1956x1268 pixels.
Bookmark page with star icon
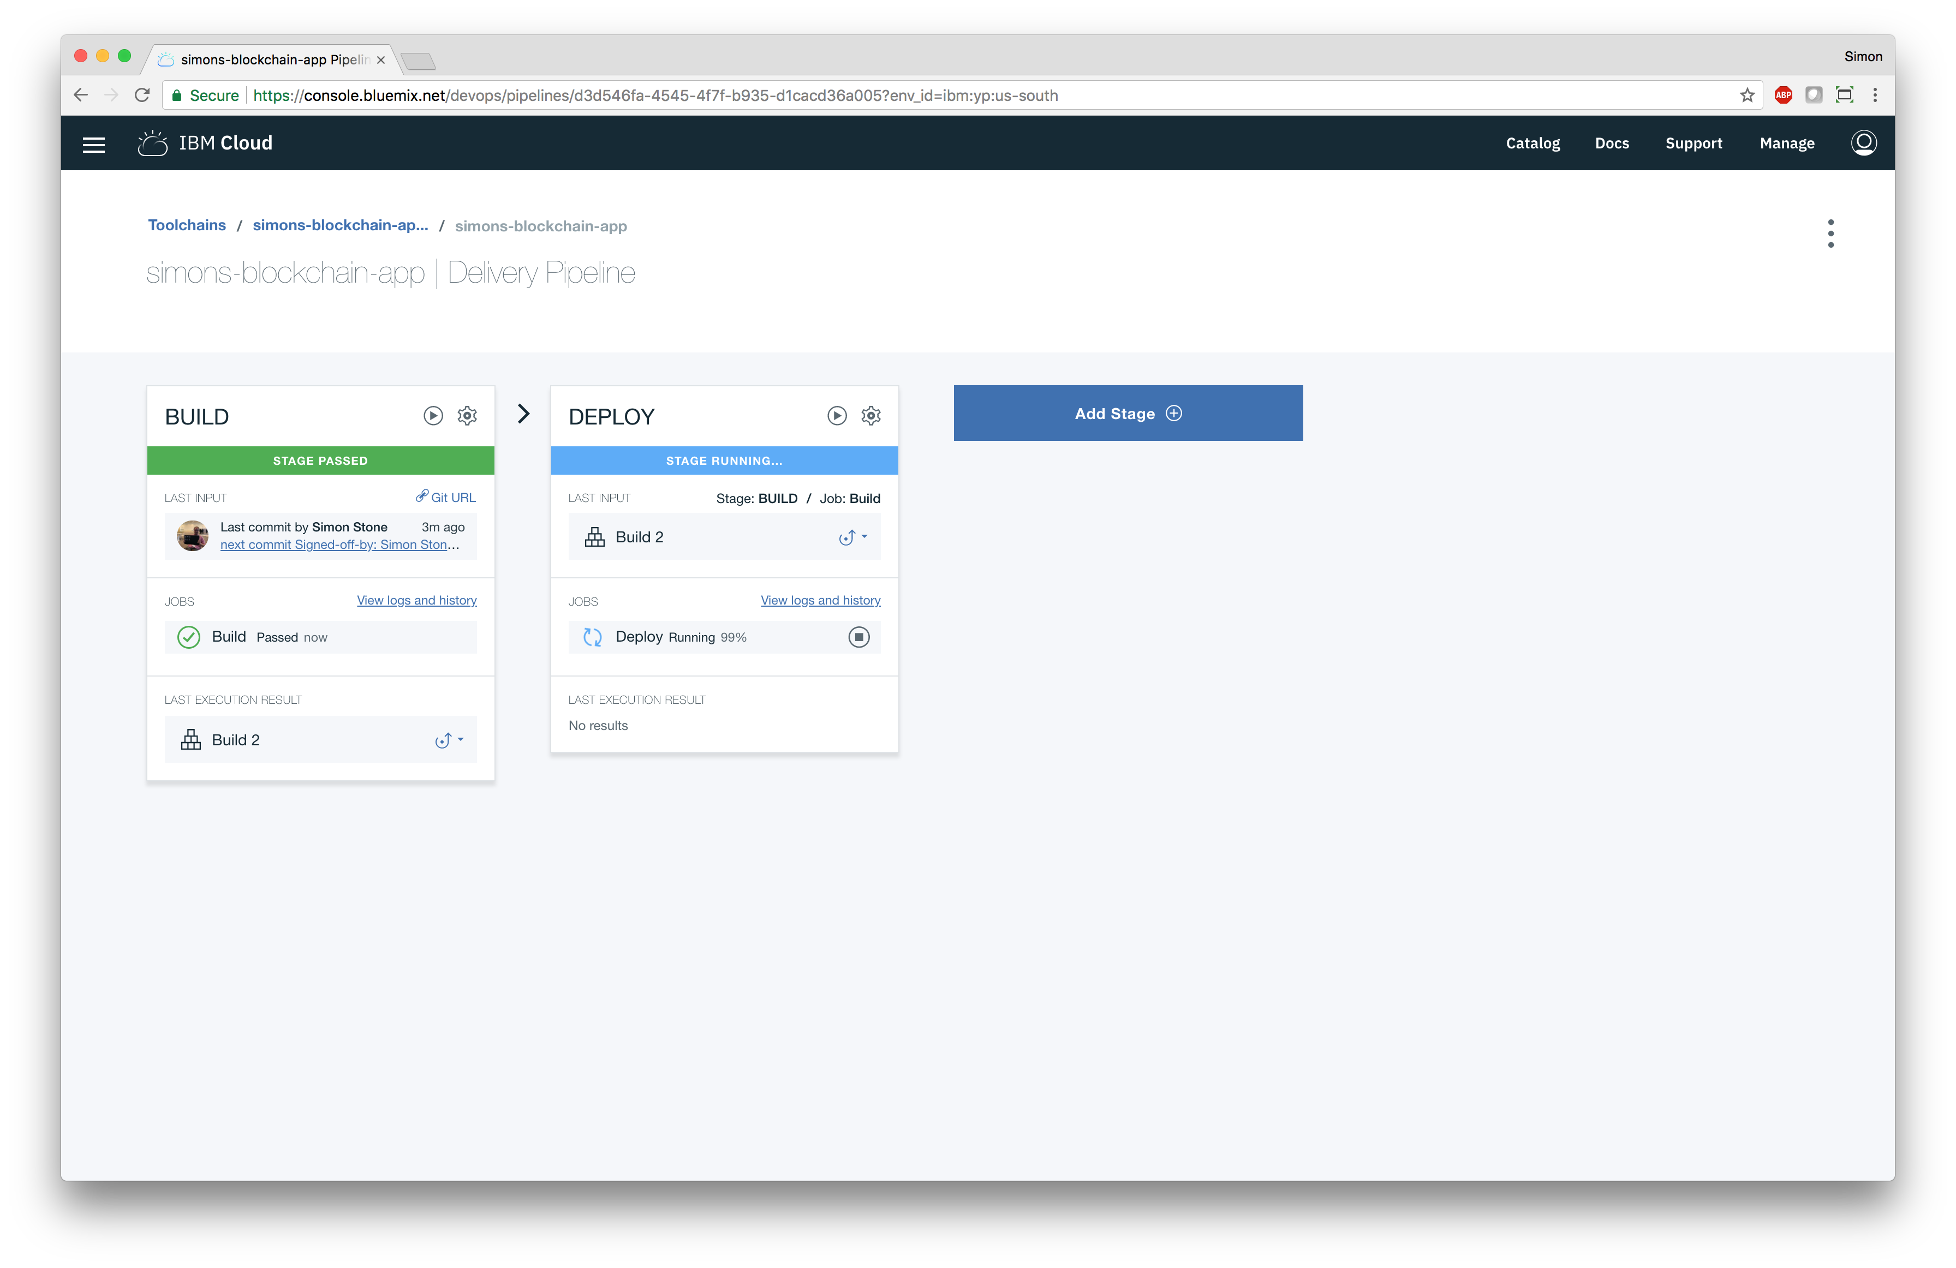click(x=1748, y=95)
